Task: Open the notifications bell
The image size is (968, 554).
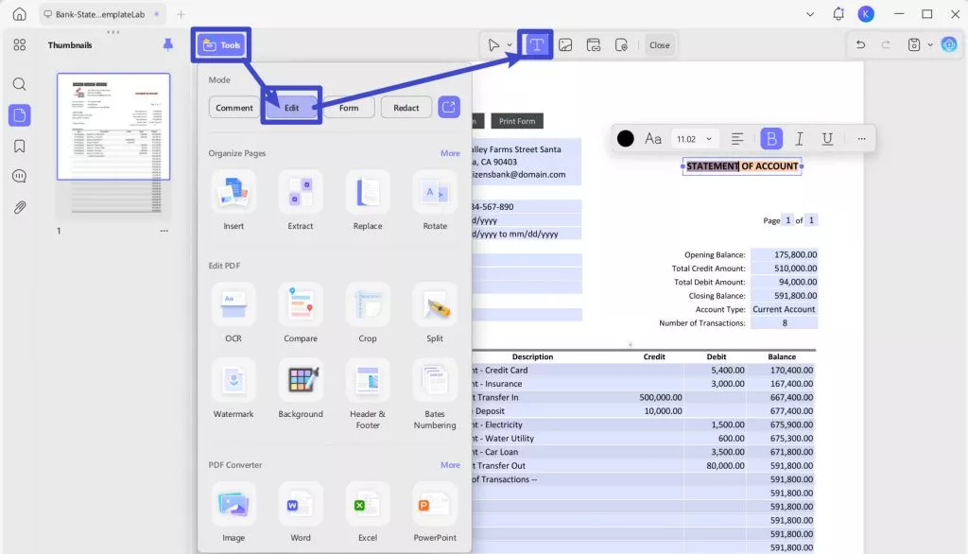Action: click(838, 13)
